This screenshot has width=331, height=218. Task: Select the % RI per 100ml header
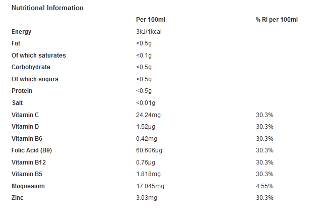[277, 20]
